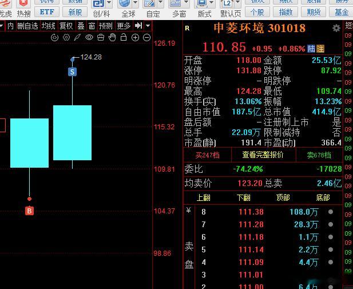The width and height of the screenshot is (353, 289).
Task: Toggle 均线 moving averages
Action: pos(49,26)
